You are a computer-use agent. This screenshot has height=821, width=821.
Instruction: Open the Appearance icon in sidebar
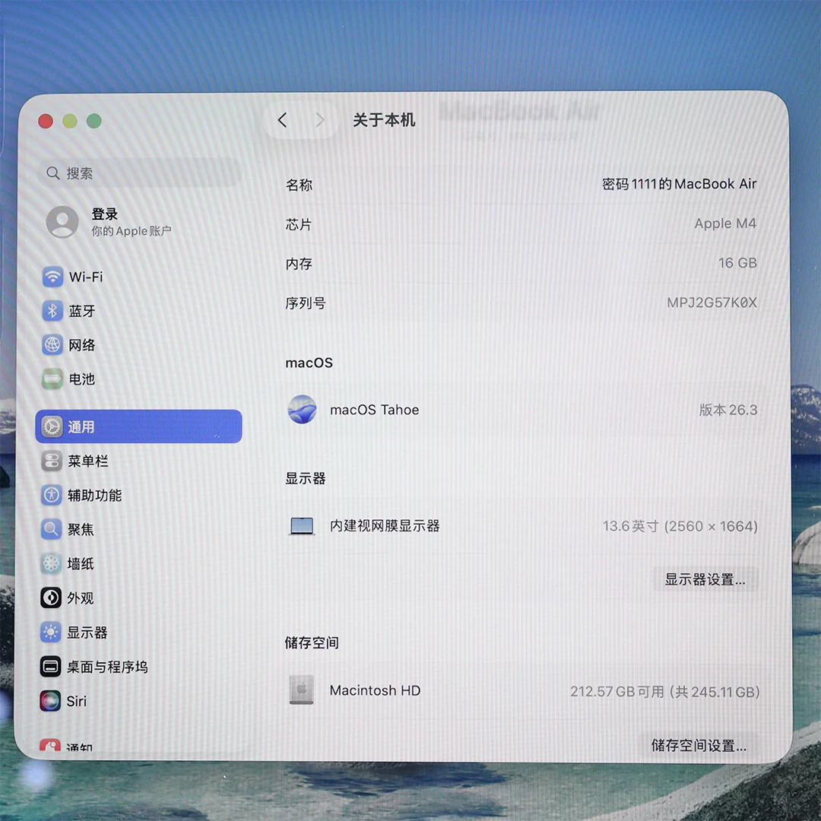point(51,598)
